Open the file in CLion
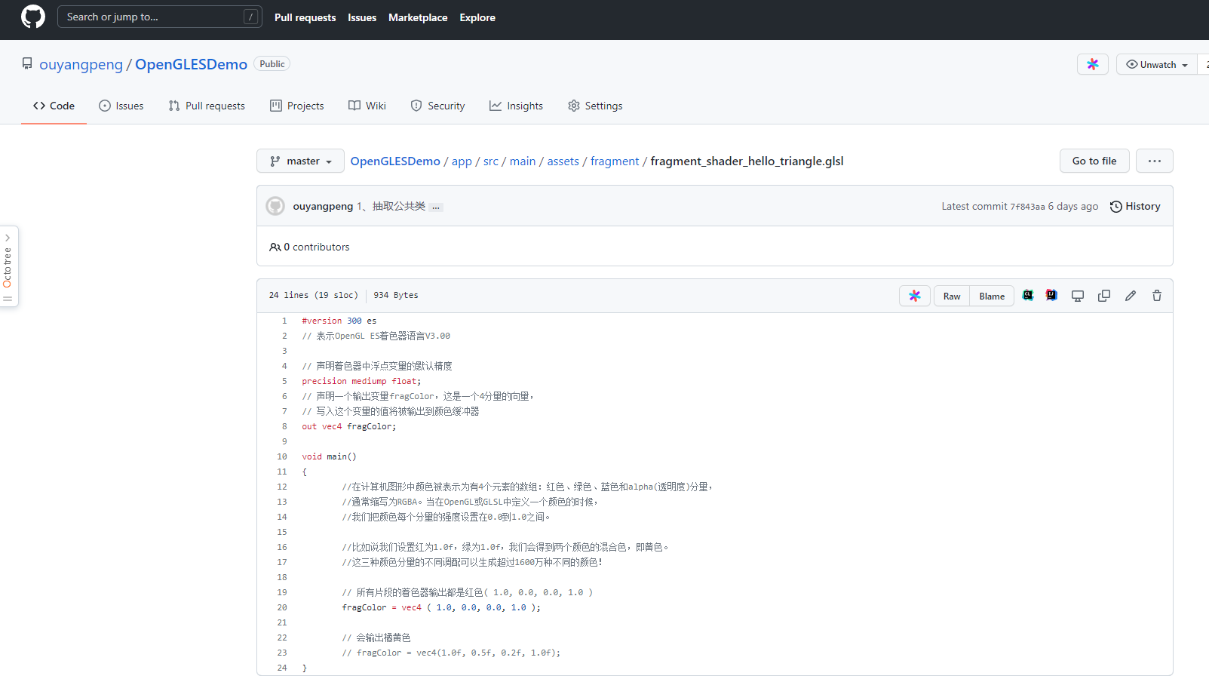 pyautogui.click(x=1028, y=296)
